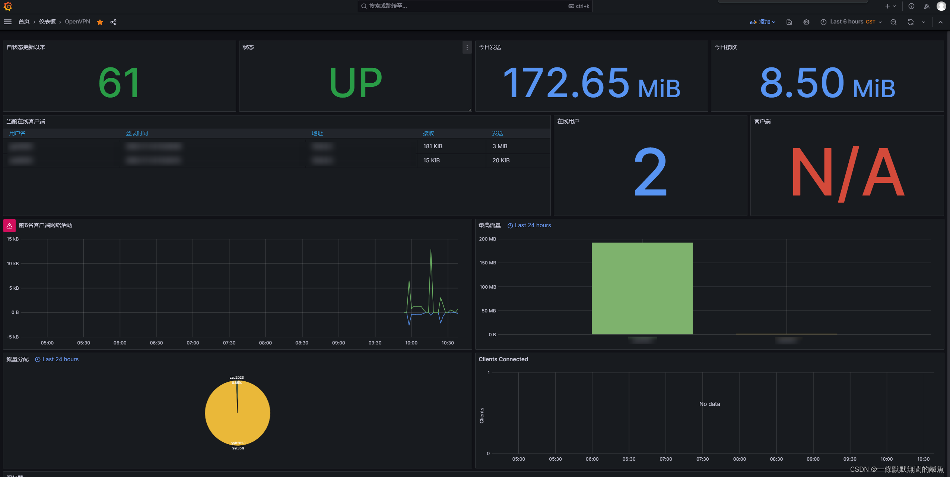Click the 流量分配 panel title

pyautogui.click(x=17, y=359)
